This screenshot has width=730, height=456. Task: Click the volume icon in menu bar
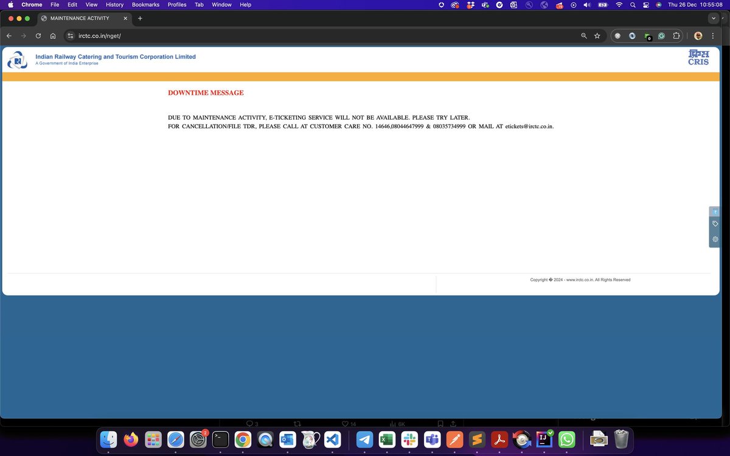587,4
